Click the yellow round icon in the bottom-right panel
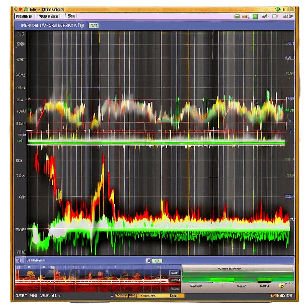Screen dimensions: 308x308 click(x=281, y=286)
